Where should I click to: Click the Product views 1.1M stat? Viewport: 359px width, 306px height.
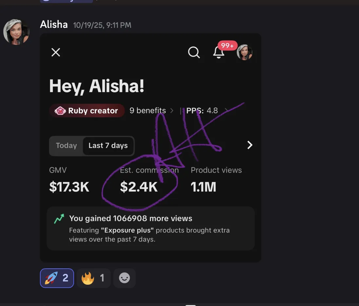pyautogui.click(x=203, y=187)
